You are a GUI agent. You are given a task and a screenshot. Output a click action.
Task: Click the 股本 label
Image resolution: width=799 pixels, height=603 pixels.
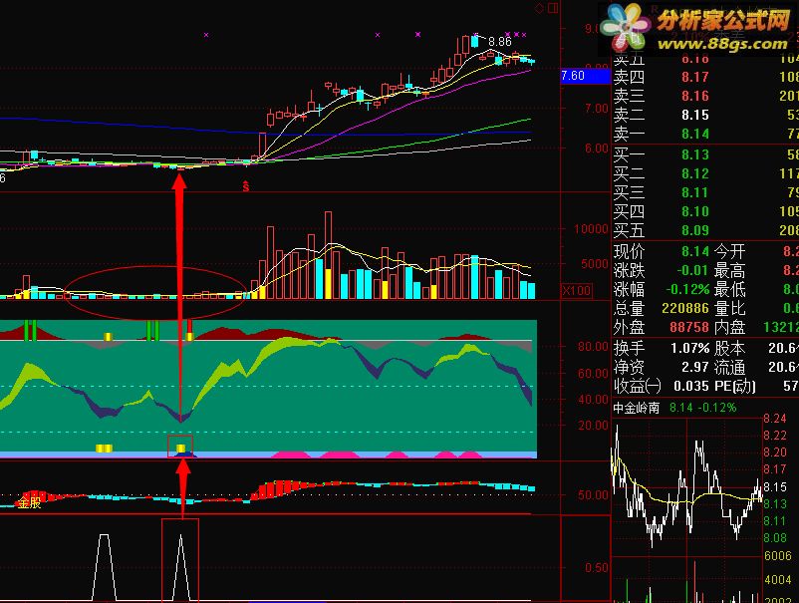click(729, 349)
